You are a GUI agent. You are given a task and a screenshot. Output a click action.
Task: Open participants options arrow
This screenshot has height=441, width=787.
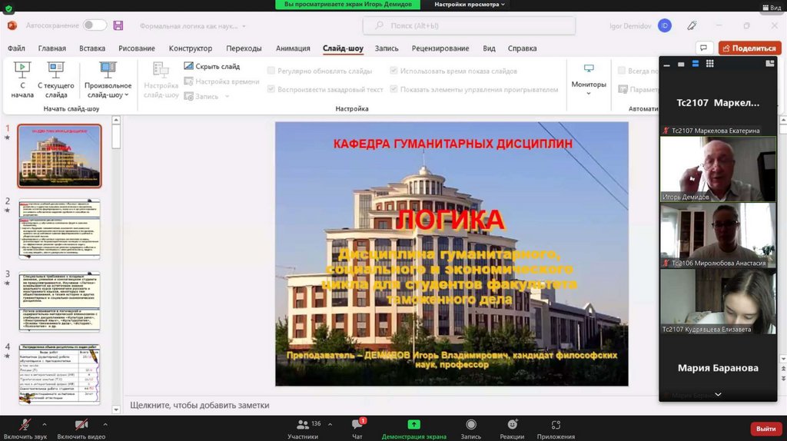point(330,424)
